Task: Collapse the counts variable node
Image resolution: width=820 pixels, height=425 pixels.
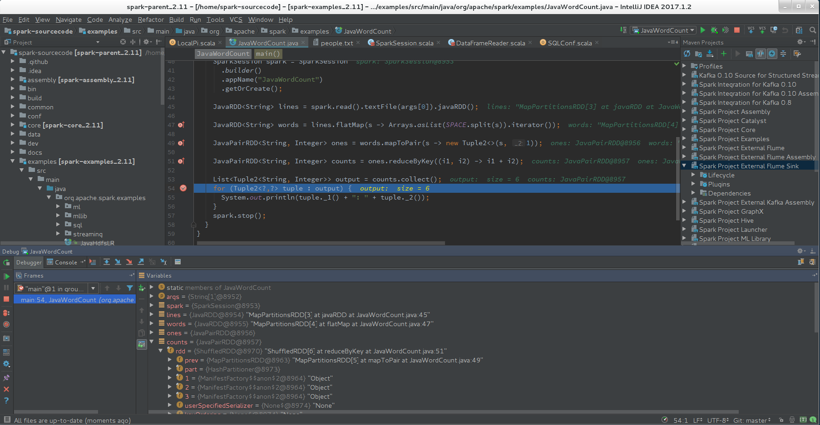Action: tap(152, 342)
